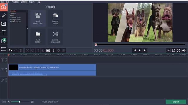Redo the last undone action
The width and height of the screenshot is (188, 105).
[16, 50]
